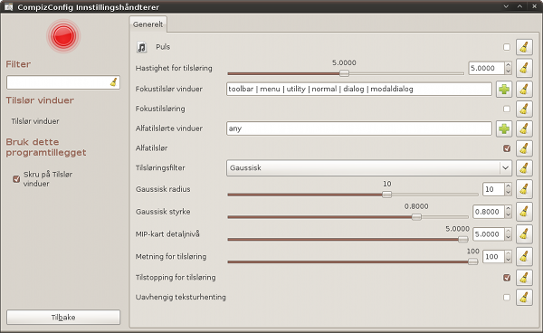
Task: Reset MIP-kart detaljnivå with its broom icon
Action: tap(524, 234)
